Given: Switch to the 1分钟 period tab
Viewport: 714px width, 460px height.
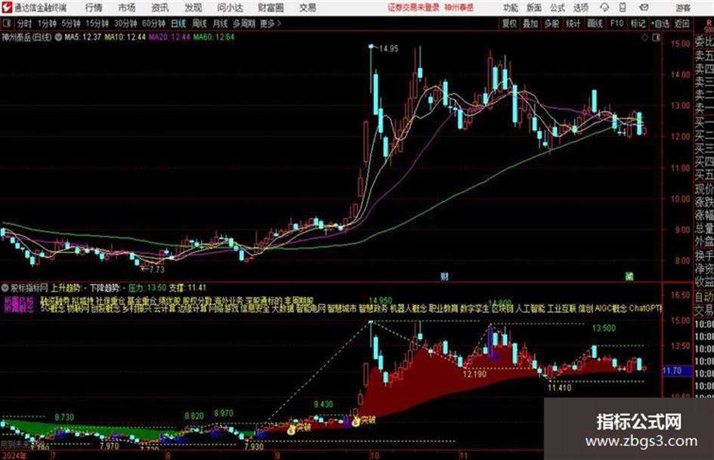Looking at the screenshot, I should (x=47, y=23).
